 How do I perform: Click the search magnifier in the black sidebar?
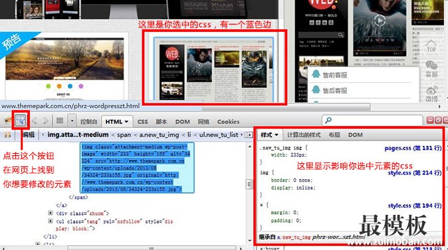[340, 34]
